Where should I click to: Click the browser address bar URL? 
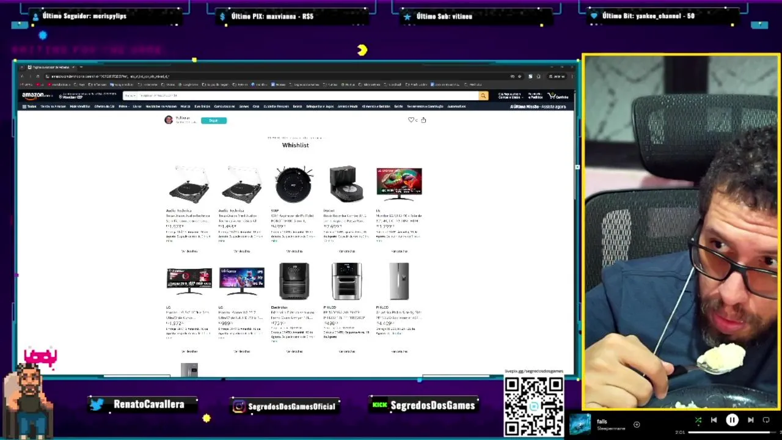click(110, 76)
